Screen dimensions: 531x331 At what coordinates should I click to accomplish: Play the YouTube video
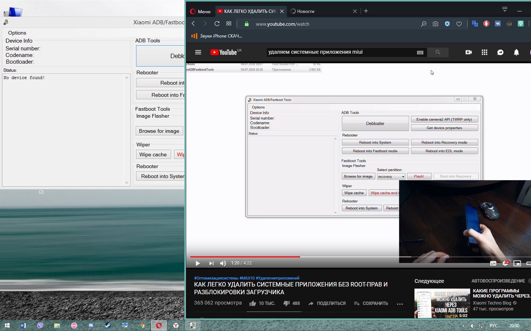[x=198, y=263]
